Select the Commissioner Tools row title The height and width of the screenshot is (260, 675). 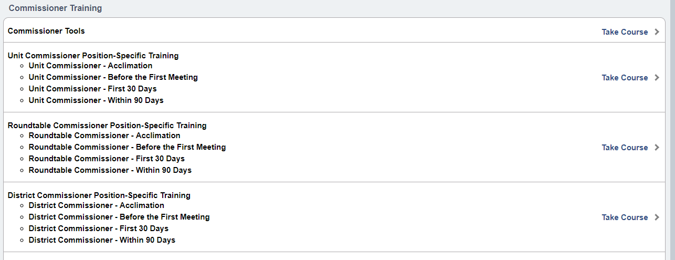coord(46,31)
